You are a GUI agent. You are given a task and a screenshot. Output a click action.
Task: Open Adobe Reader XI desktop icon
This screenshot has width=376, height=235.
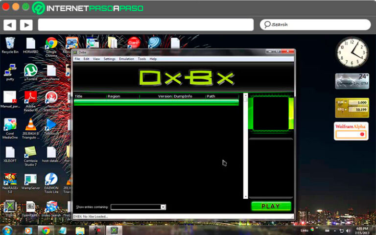pyautogui.click(x=30, y=97)
